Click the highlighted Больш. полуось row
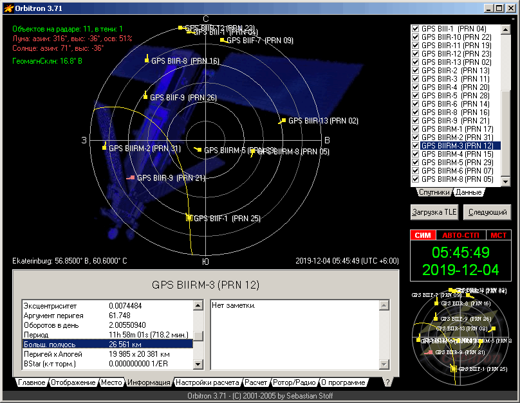This screenshot has height=403, width=520. click(x=107, y=344)
